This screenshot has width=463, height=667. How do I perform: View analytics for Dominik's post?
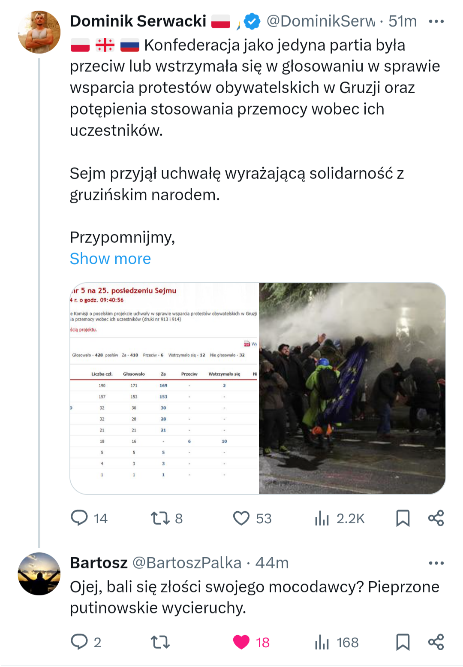click(x=322, y=518)
